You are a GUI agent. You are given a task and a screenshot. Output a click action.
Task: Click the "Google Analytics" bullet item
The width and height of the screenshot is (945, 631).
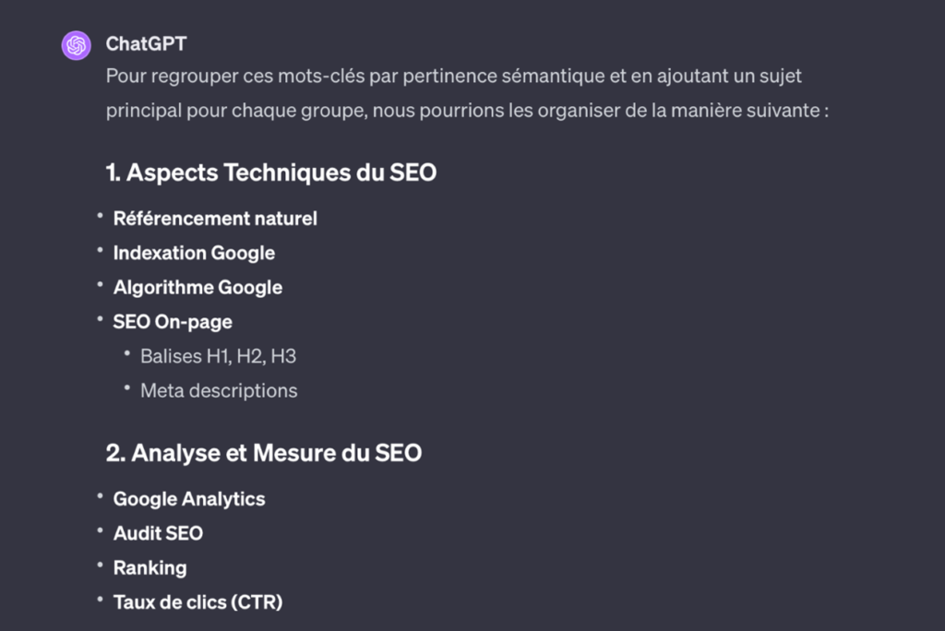[x=189, y=499]
